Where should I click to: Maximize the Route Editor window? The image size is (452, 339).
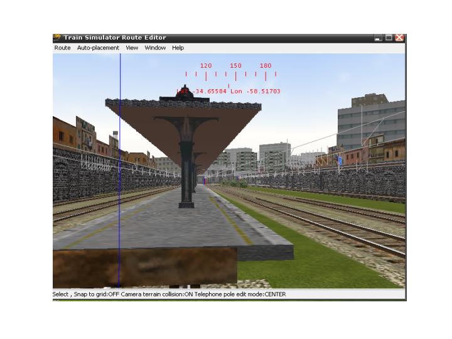[x=389, y=38]
